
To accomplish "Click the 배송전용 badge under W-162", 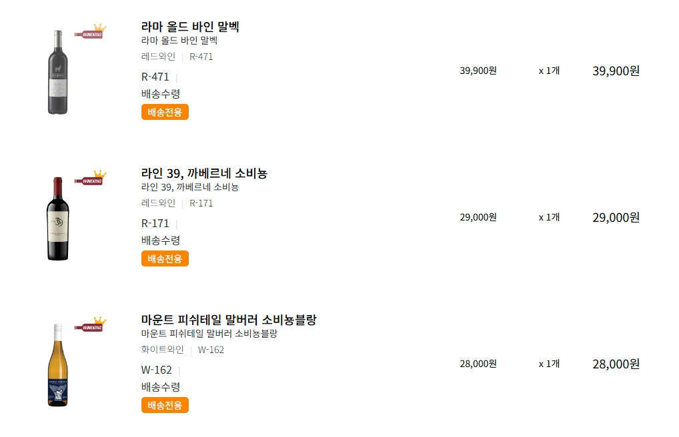I will [x=165, y=405].
